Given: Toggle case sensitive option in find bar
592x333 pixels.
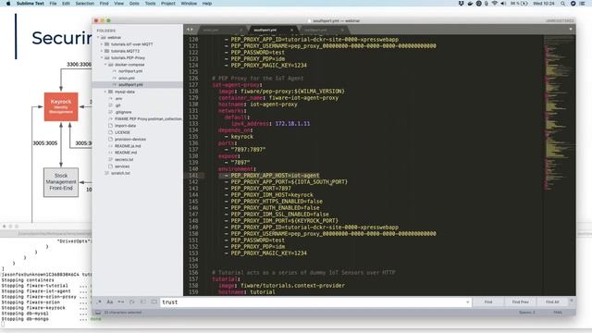Looking at the screenshot, I should pos(110,302).
